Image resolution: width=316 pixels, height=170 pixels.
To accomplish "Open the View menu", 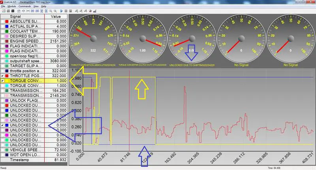I will [x=36, y=6].
